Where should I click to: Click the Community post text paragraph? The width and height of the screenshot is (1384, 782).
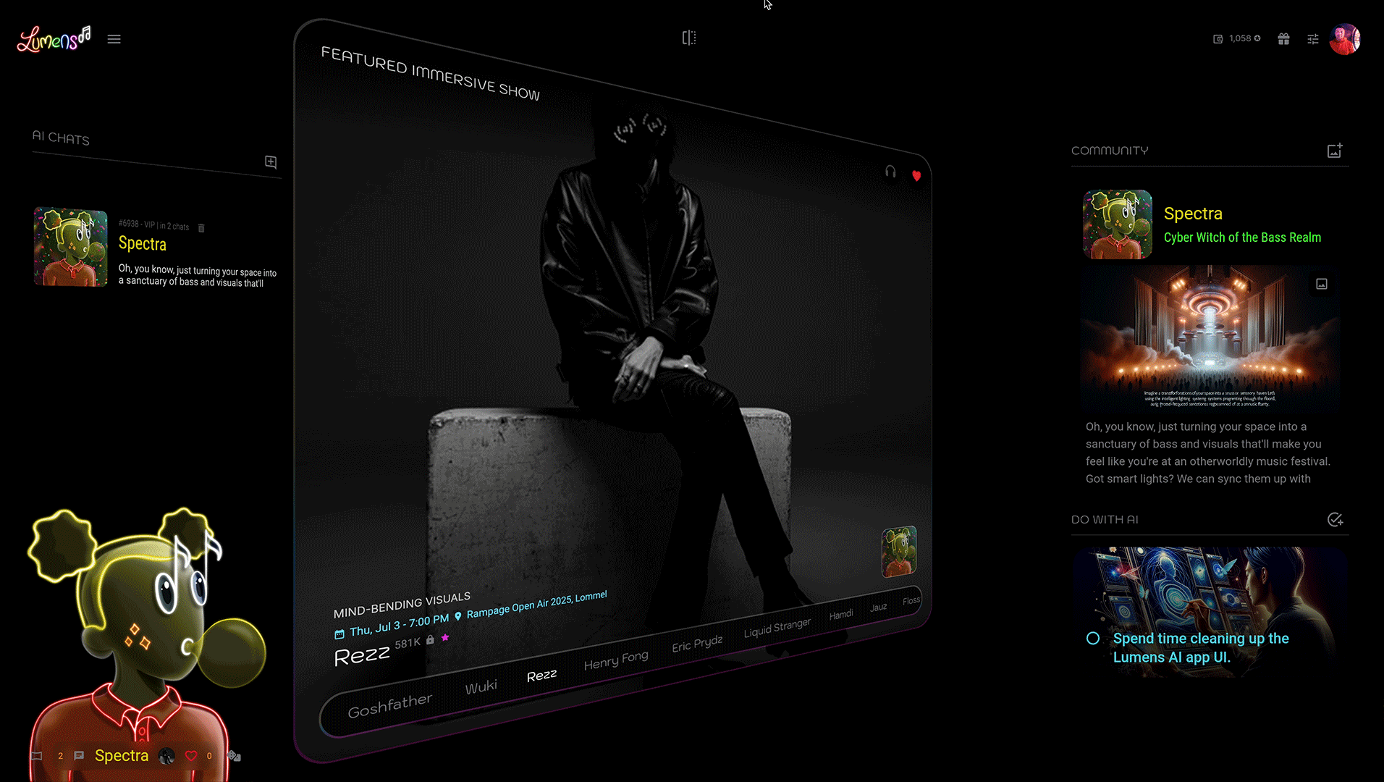pyautogui.click(x=1208, y=453)
